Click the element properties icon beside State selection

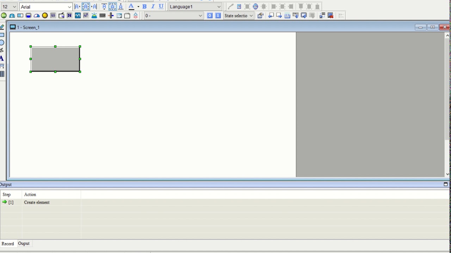coord(260,15)
